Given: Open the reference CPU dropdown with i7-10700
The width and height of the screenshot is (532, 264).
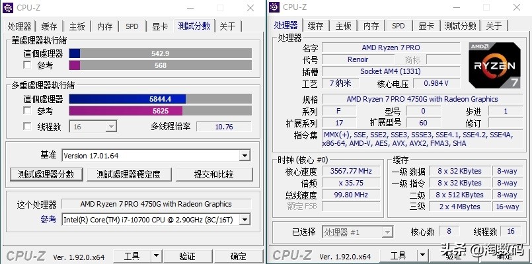Looking at the screenshot, I should point(156,220).
